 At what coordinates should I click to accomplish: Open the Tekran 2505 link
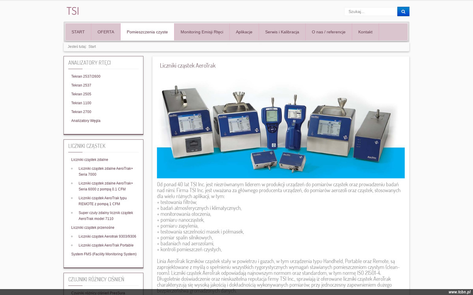click(x=81, y=94)
